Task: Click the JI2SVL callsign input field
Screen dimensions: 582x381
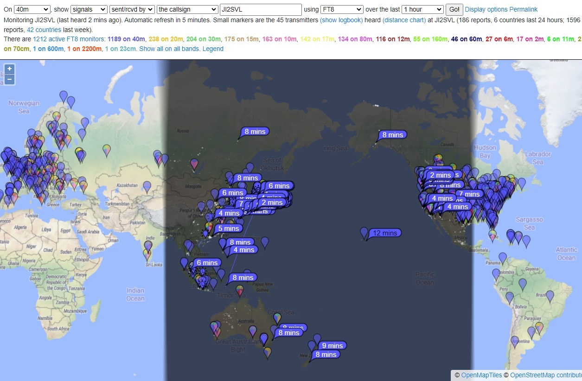Action: tap(261, 9)
